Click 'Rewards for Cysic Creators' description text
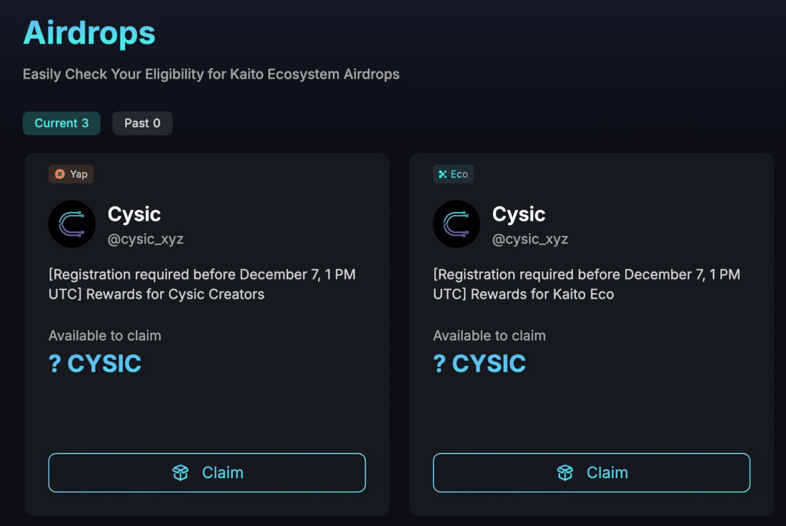 175,294
